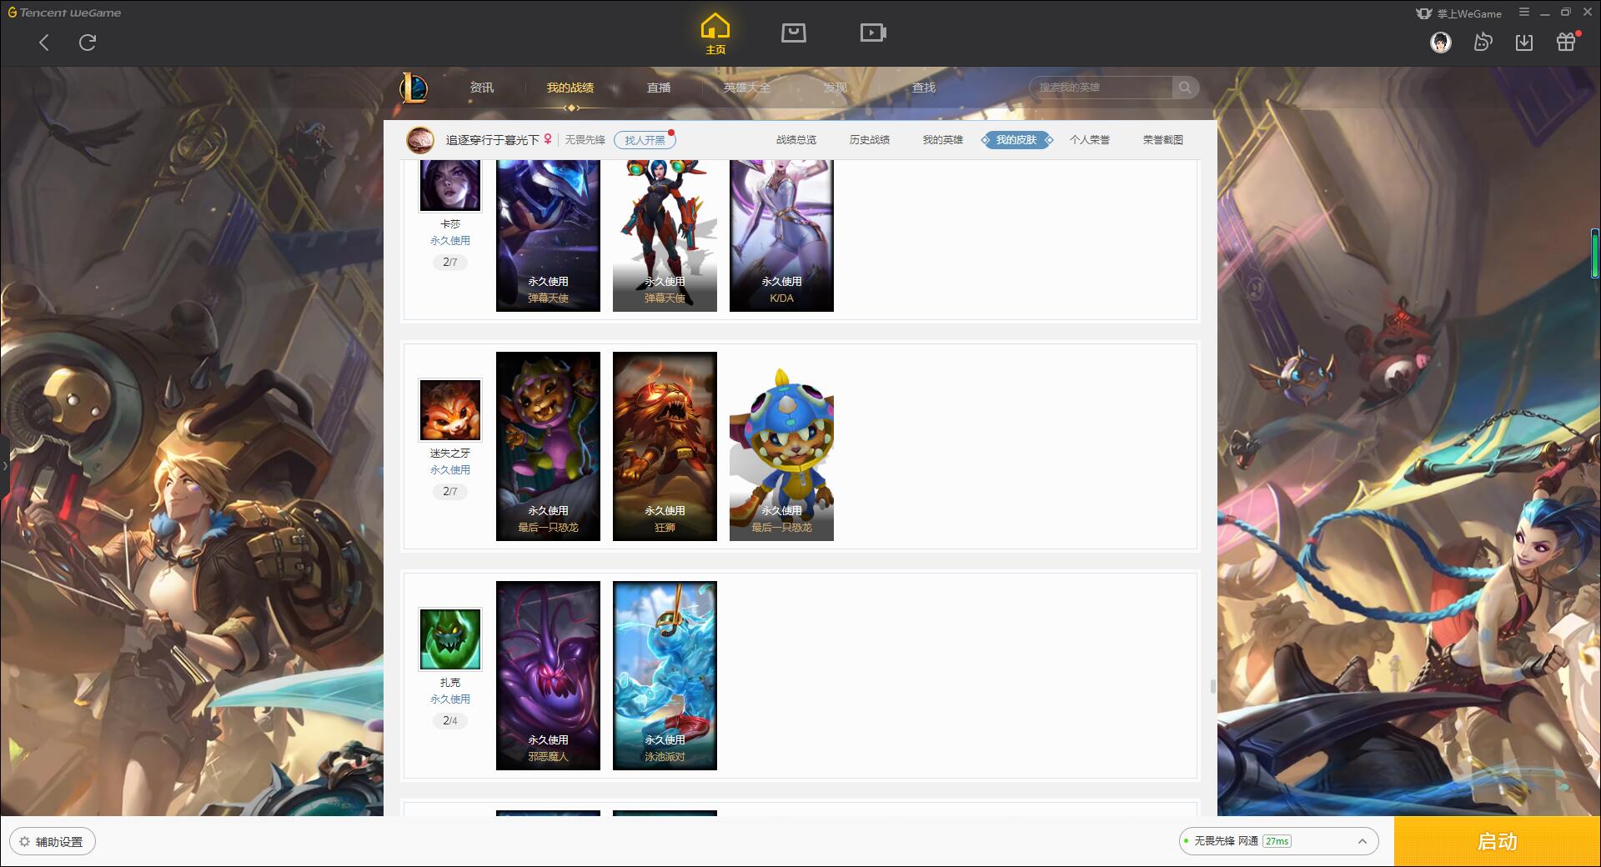Click the 无畏先锋 server label beside name

(585, 140)
